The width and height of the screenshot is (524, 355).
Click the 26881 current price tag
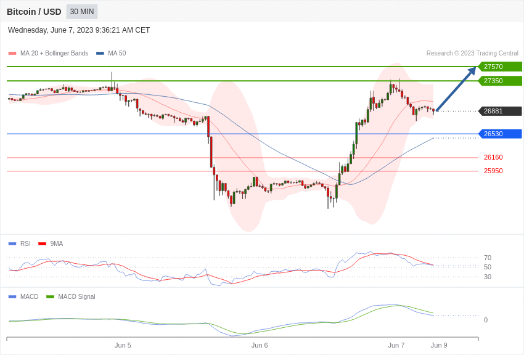pos(500,111)
